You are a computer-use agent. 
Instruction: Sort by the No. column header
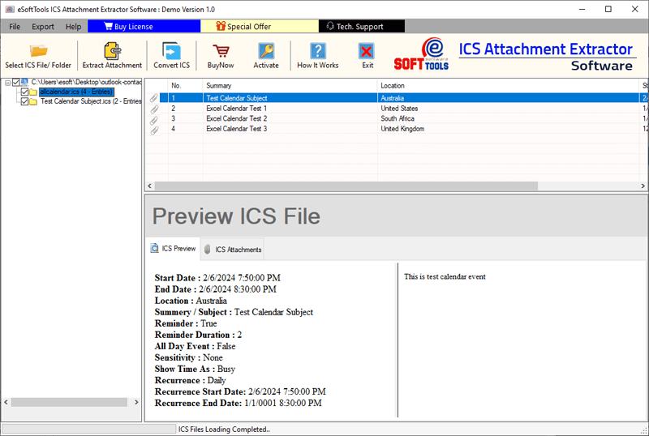[x=186, y=86]
